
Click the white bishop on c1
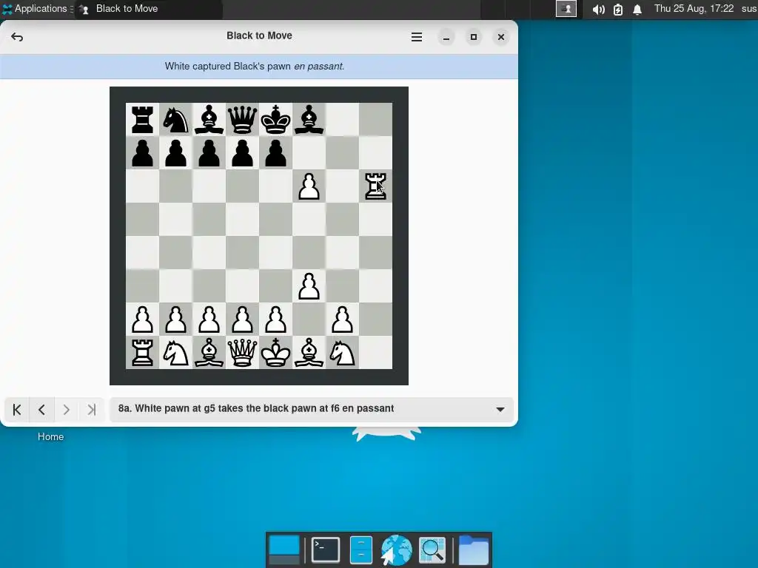[209, 353]
